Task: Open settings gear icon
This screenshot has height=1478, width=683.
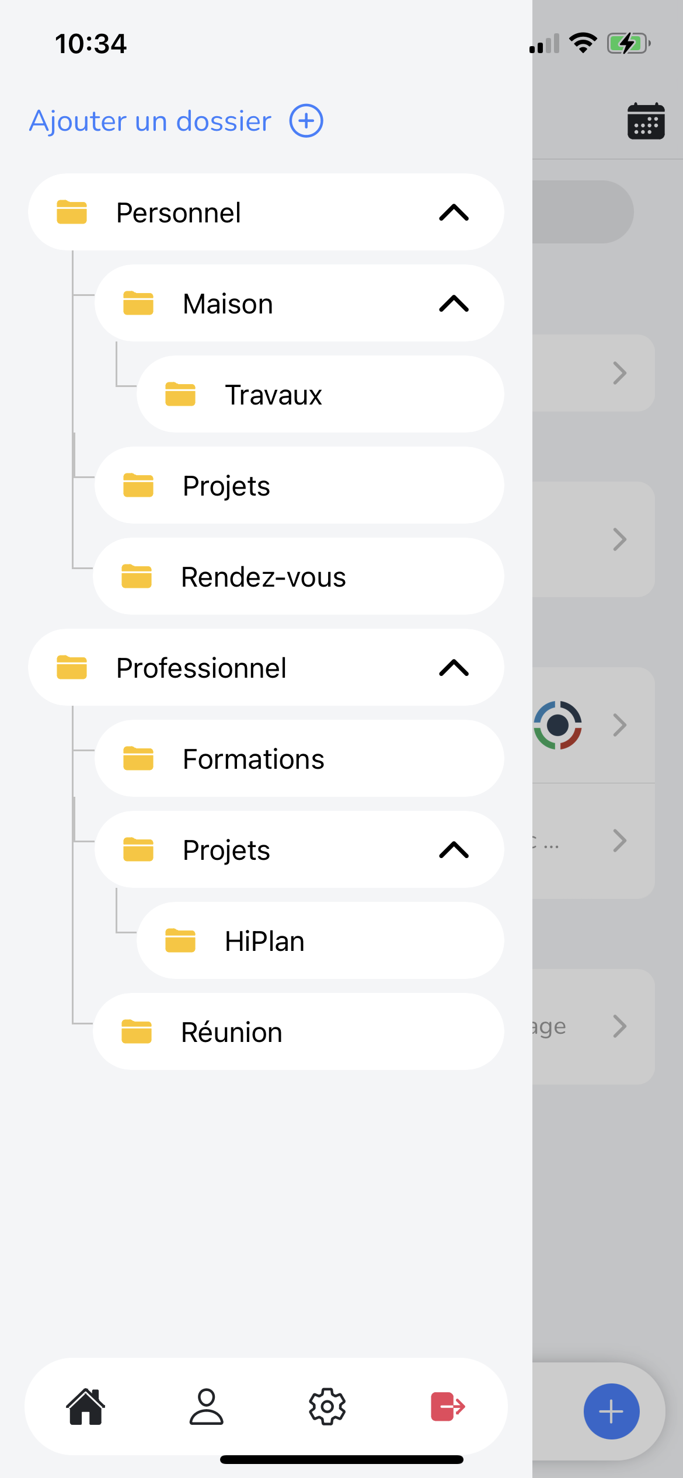Action: coord(327,1406)
